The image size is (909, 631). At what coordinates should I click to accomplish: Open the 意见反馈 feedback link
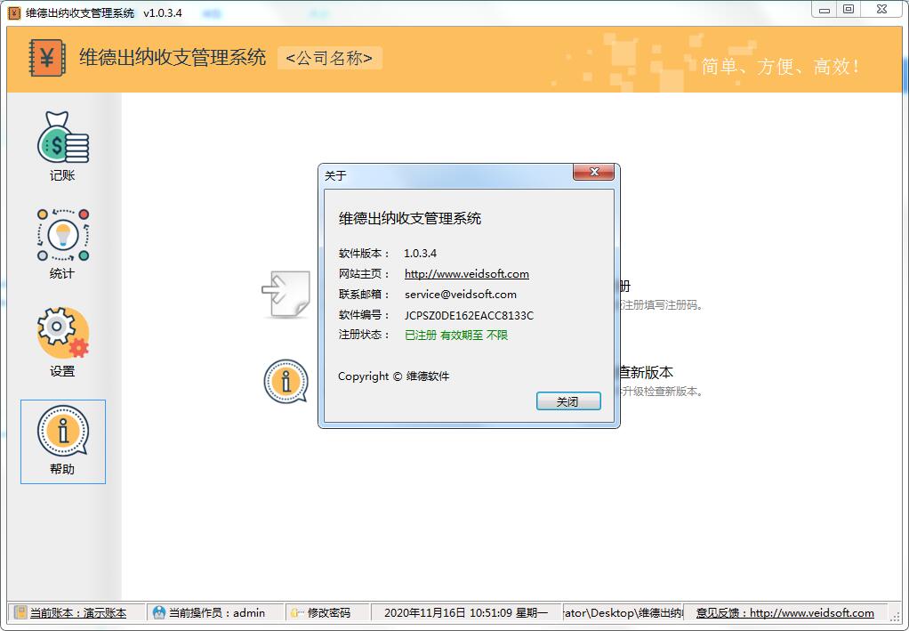pyautogui.click(x=785, y=612)
